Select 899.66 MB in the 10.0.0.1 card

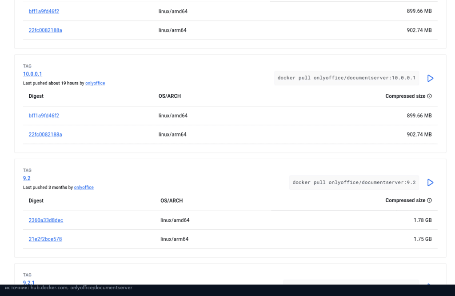pos(419,116)
